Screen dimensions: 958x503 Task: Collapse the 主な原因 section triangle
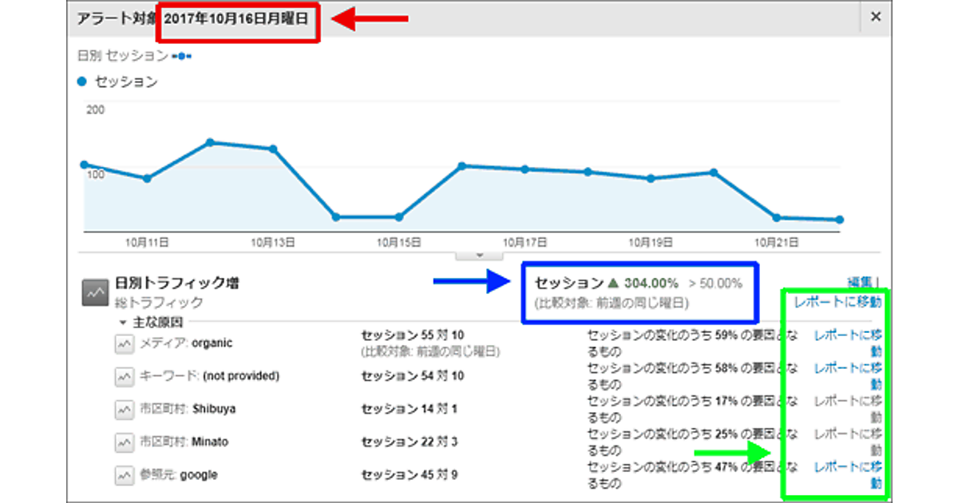pyautogui.click(x=122, y=323)
